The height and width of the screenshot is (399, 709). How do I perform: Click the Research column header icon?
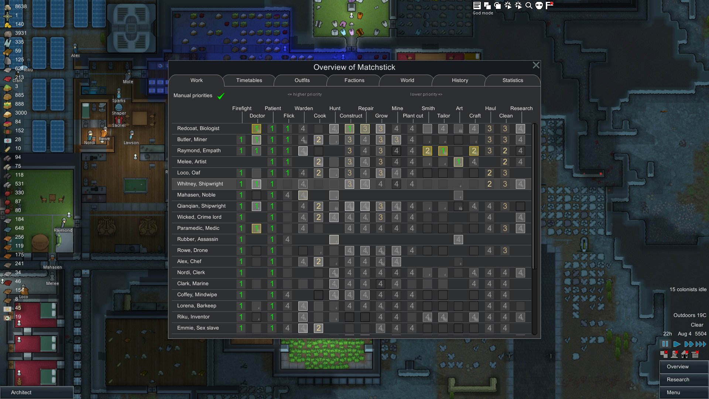[521, 108]
